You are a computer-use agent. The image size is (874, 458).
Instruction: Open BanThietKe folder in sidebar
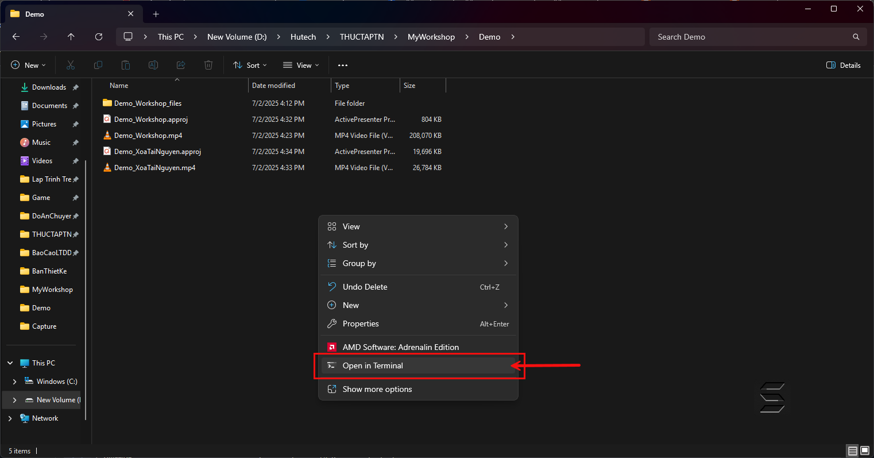click(x=44, y=271)
